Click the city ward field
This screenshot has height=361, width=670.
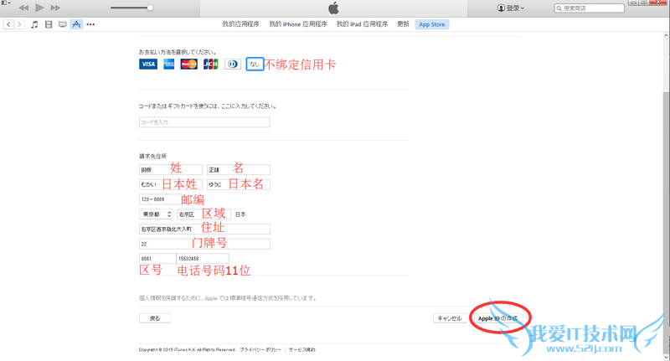204,214
